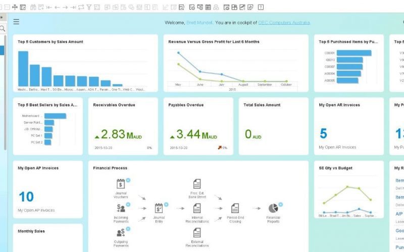
Task: Click the Motherboard bar in Best Sellers
Action: click(x=55, y=116)
